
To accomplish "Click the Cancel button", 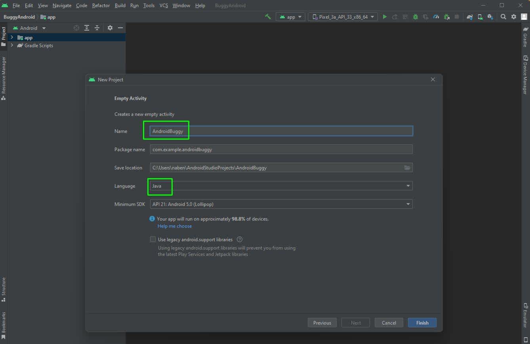I will (x=389, y=323).
